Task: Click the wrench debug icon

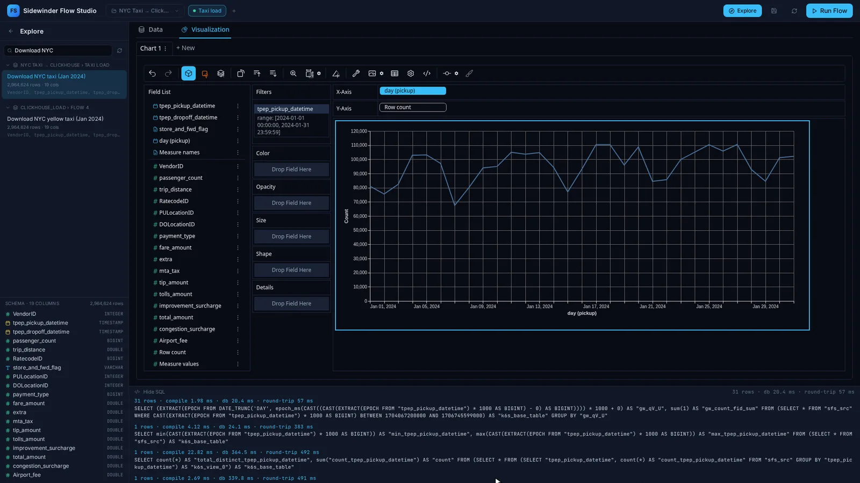Action: pyautogui.click(x=356, y=74)
